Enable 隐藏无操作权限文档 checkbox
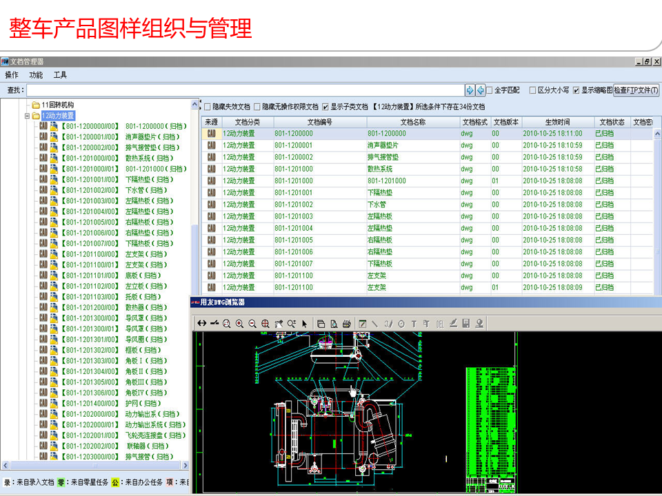 (257, 107)
